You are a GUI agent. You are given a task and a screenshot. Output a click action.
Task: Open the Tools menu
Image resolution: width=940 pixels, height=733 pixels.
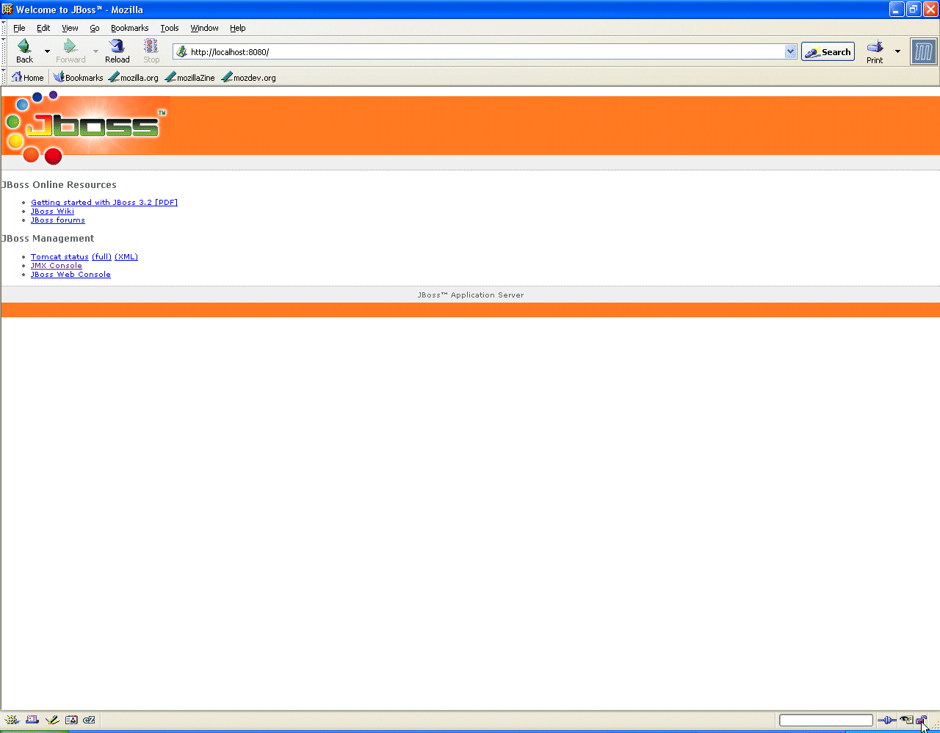(170, 28)
